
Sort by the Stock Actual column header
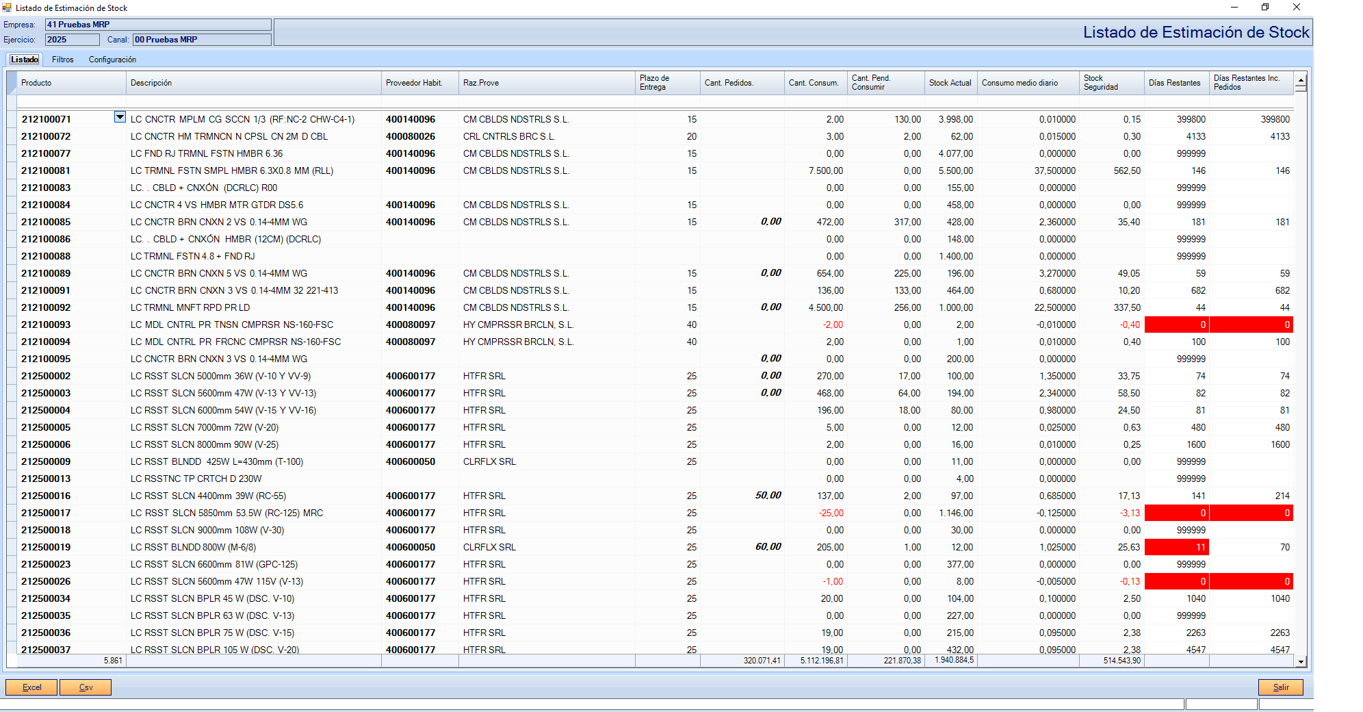(x=950, y=83)
